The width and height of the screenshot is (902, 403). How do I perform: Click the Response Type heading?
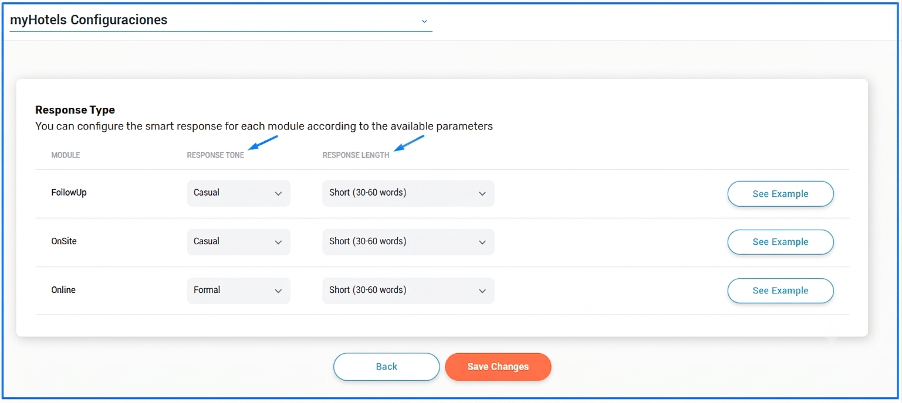75,110
